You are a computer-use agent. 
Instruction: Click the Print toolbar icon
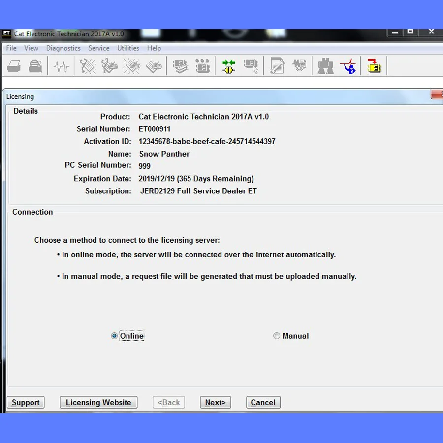click(14, 66)
